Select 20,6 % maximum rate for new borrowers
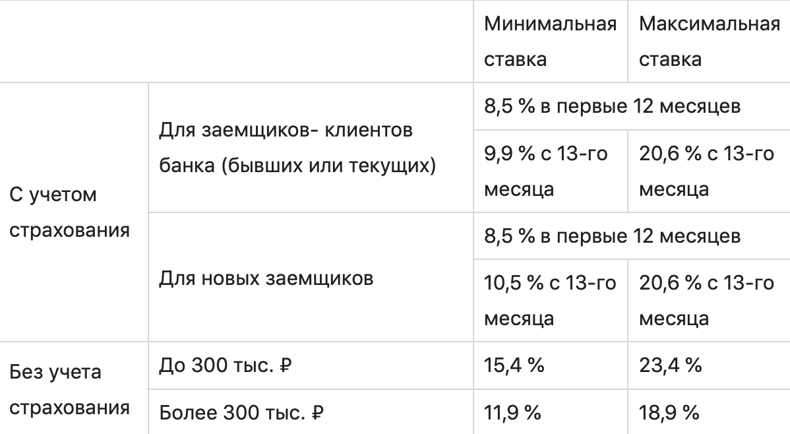 (x=706, y=301)
